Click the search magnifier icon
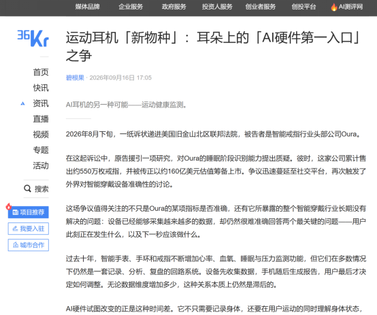The width and height of the screenshot is (377, 315). 27,188
